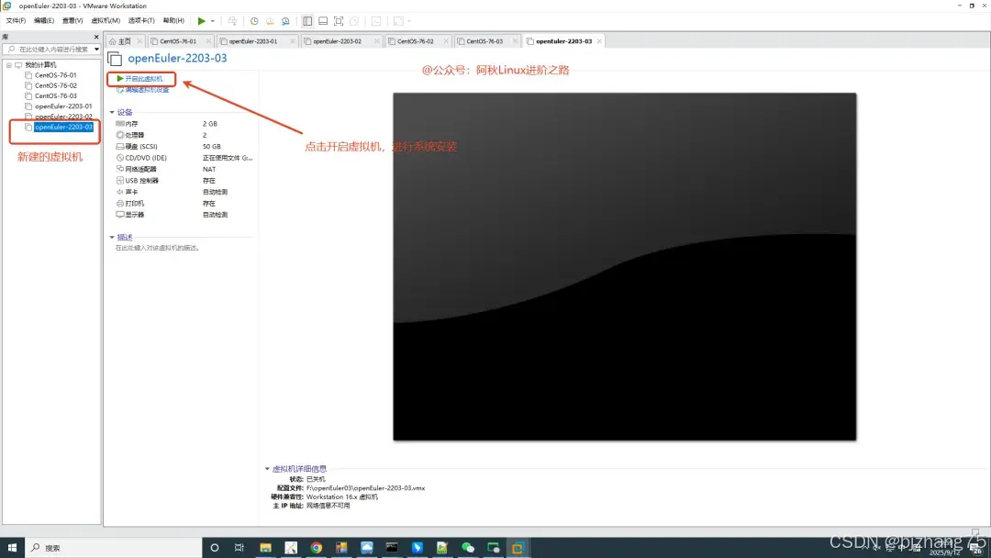Open the power options dropdown arrow
Screen dimensions: 991x558
(x=212, y=21)
